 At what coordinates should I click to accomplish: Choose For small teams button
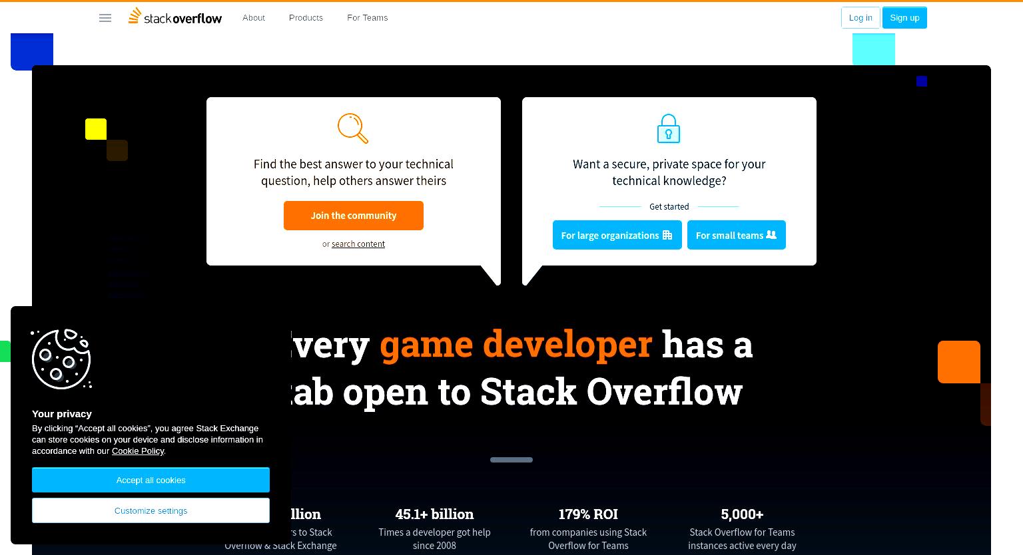[x=737, y=235]
